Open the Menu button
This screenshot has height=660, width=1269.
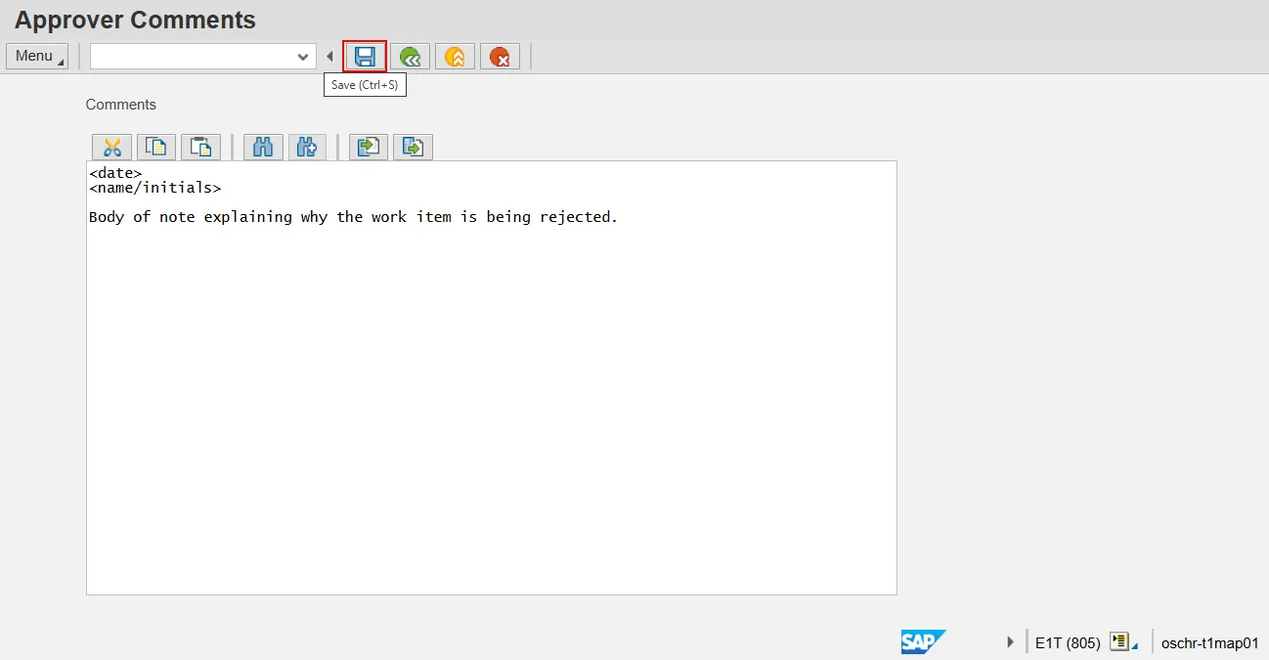[x=37, y=56]
